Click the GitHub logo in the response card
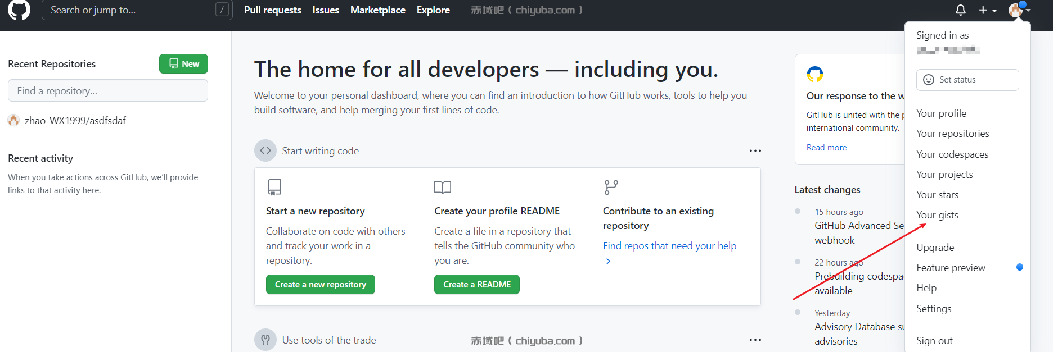This screenshot has height=352, width=1053. [x=815, y=74]
